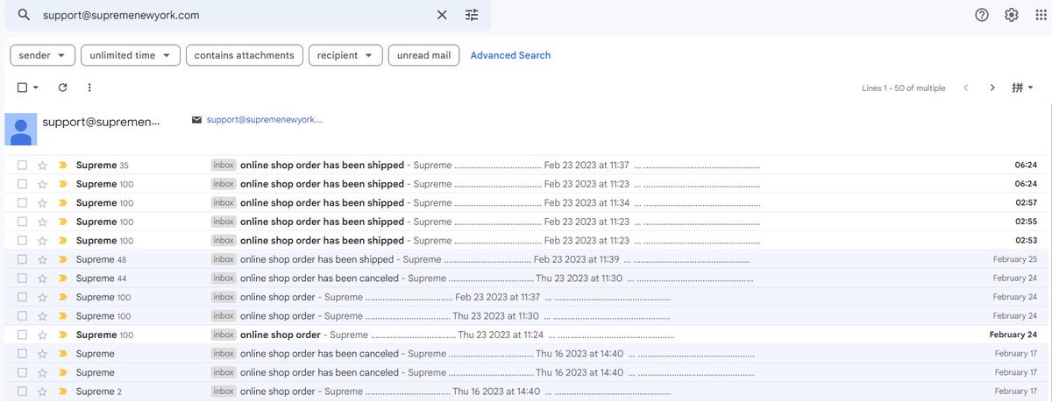
Task: Go to the next page of results
Action: [x=992, y=88]
